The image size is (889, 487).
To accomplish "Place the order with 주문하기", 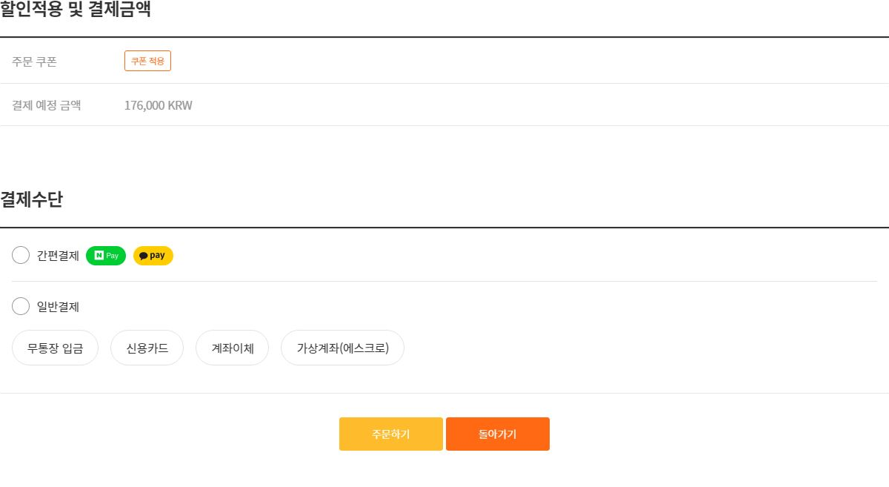I will 391,434.
